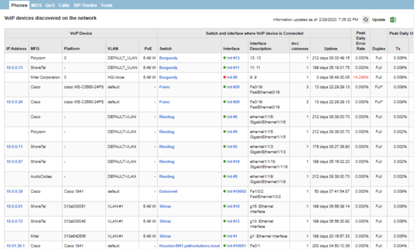Open IP address 10.0.0.87 link
This screenshot has height=252, width=415.
click(14, 161)
